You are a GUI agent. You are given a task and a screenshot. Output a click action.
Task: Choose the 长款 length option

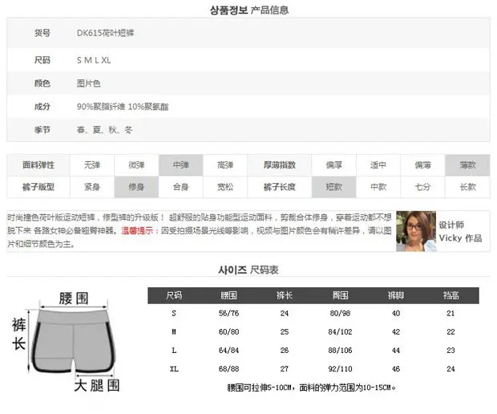coord(467,187)
